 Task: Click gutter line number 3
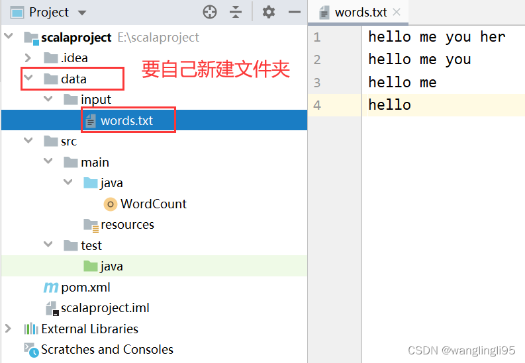317,82
